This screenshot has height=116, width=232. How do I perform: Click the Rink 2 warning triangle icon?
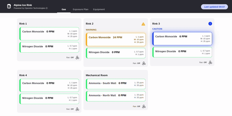point(143,24)
